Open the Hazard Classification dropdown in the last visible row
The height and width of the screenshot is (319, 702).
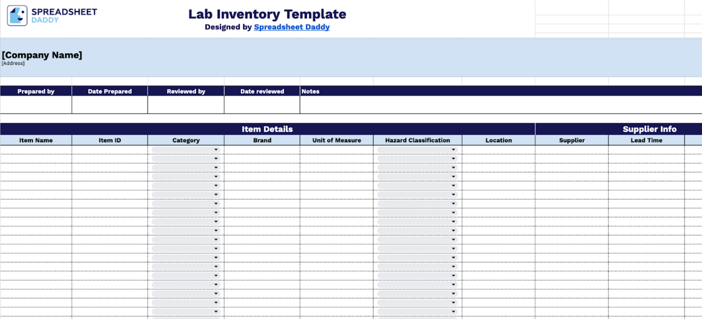tap(453, 311)
